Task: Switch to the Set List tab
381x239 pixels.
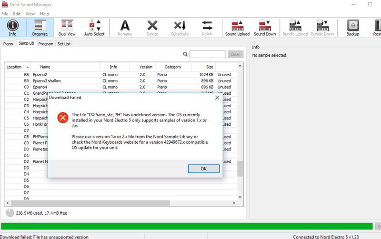Action: click(64, 44)
